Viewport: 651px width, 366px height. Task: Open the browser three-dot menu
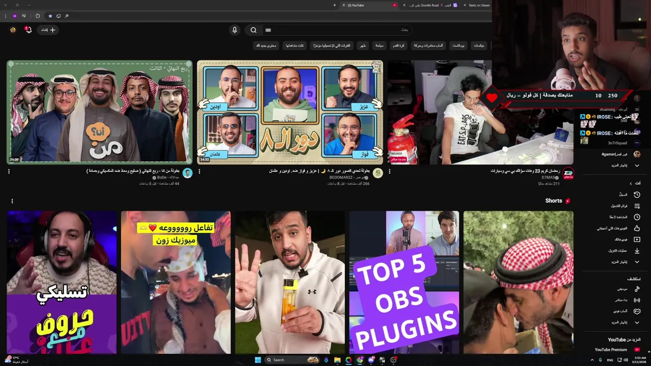(5, 16)
